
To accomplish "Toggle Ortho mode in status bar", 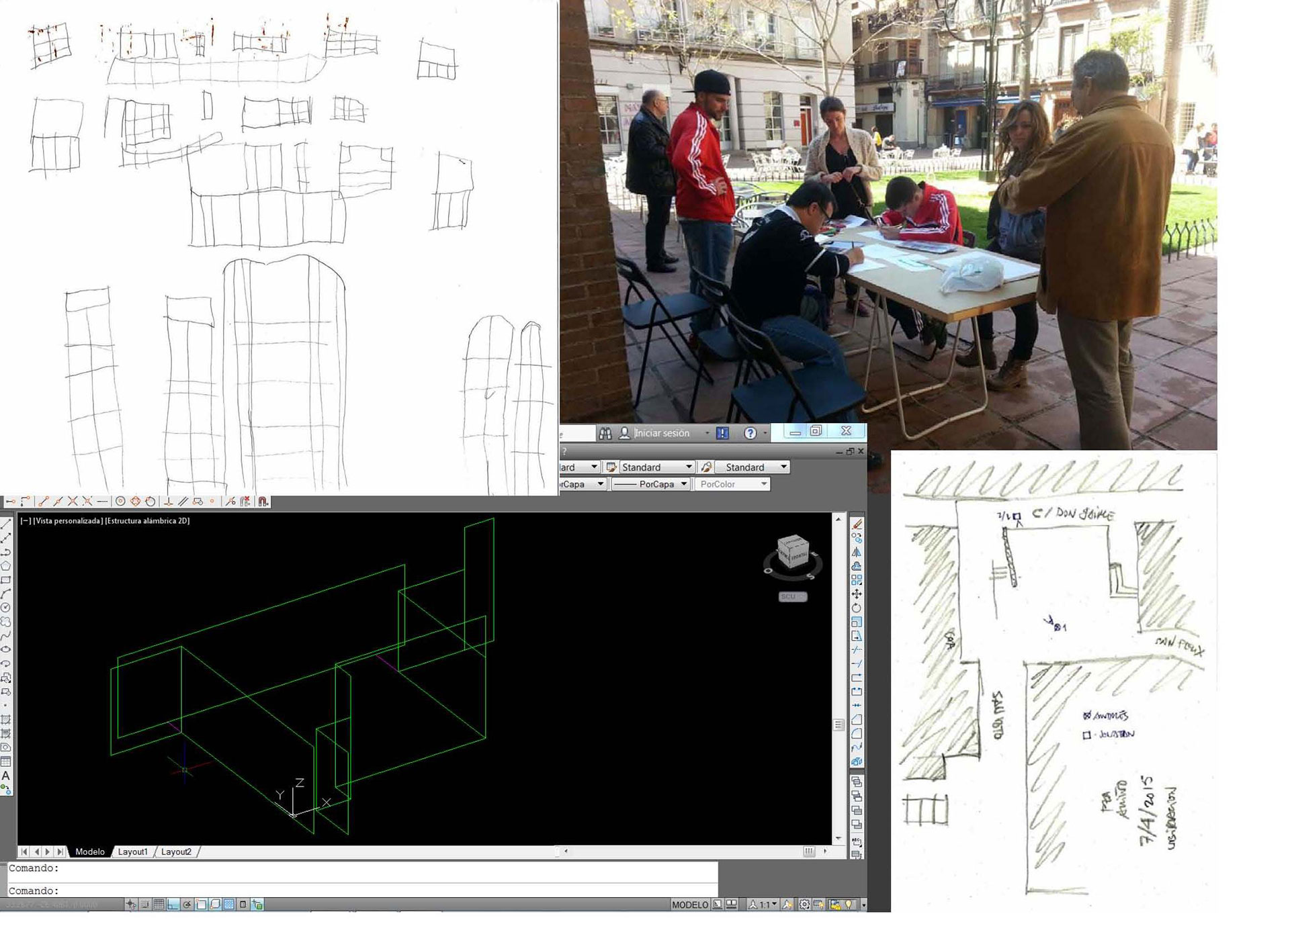I will (173, 904).
